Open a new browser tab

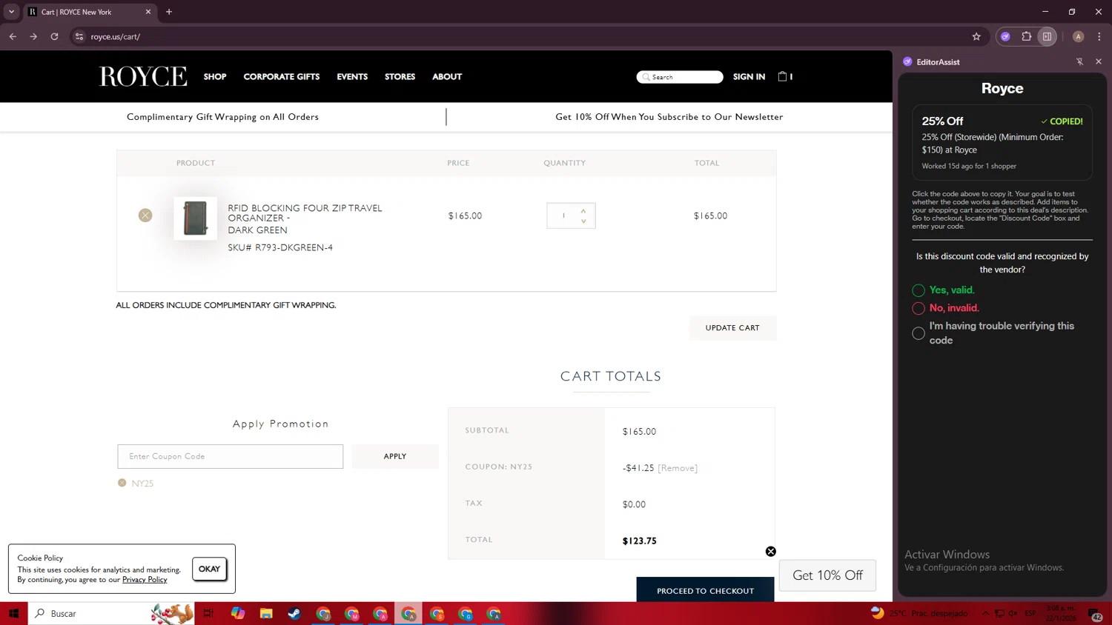[x=169, y=12]
